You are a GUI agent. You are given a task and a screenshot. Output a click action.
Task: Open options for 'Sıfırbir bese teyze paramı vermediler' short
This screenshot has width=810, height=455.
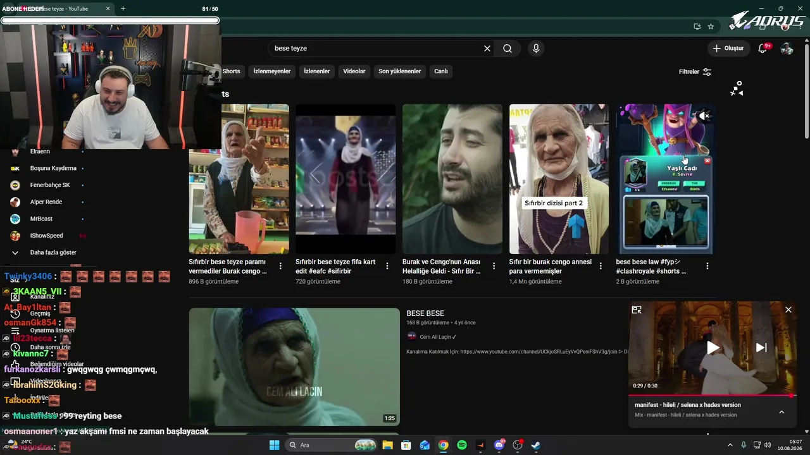(280, 266)
